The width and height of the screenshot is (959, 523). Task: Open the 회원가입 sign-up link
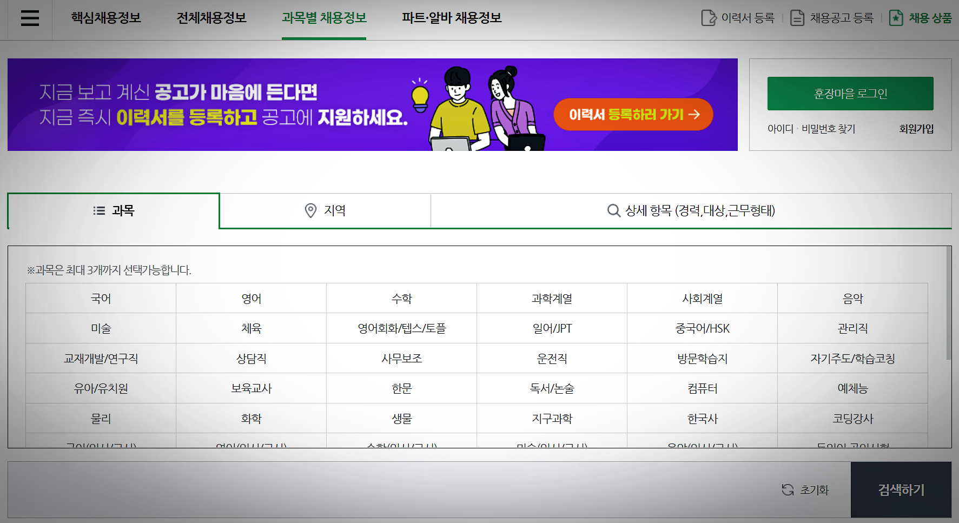click(915, 129)
